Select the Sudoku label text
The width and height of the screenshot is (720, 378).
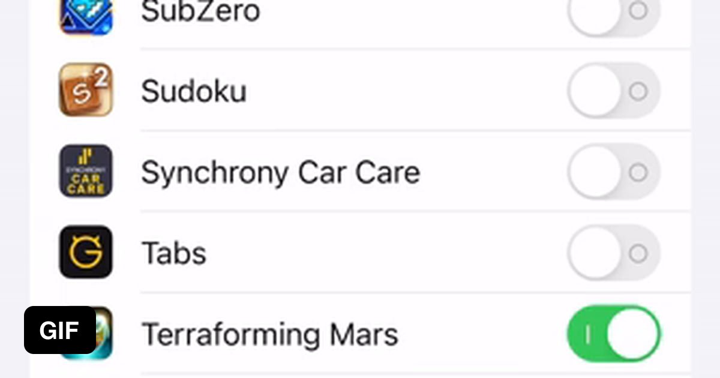pyautogui.click(x=193, y=92)
